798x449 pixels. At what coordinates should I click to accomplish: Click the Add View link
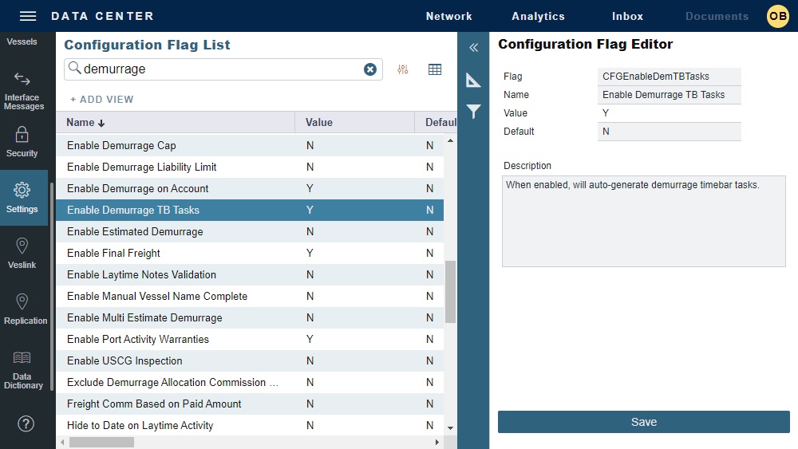point(102,100)
